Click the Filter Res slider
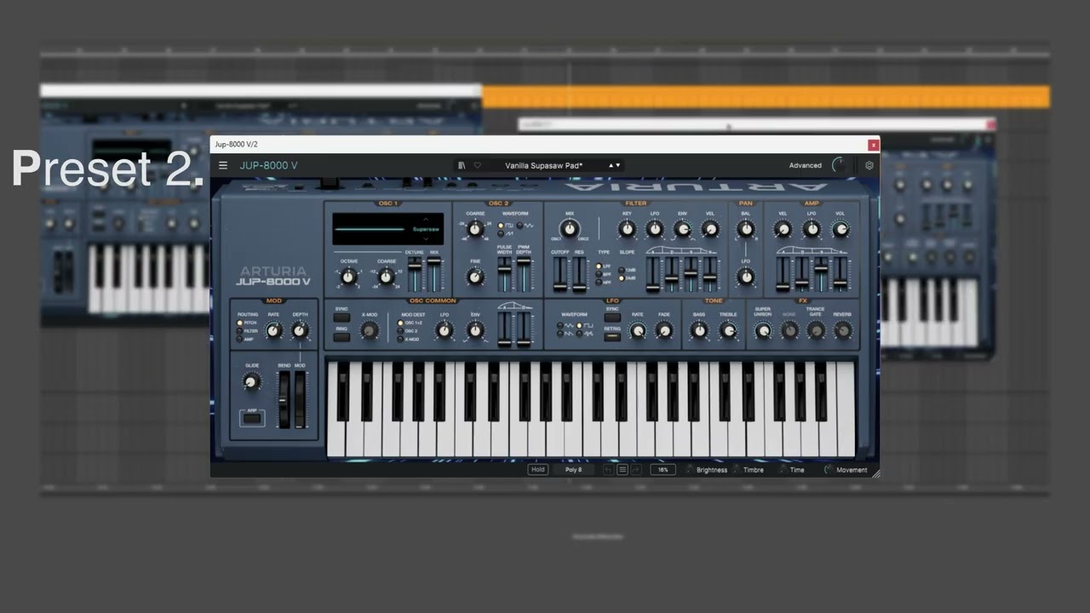Image resolution: width=1090 pixels, height=613 pixels. (579, 274)
